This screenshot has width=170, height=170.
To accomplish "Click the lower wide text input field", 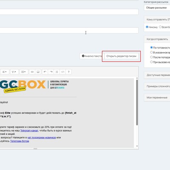I will click(x=69, y=31).
